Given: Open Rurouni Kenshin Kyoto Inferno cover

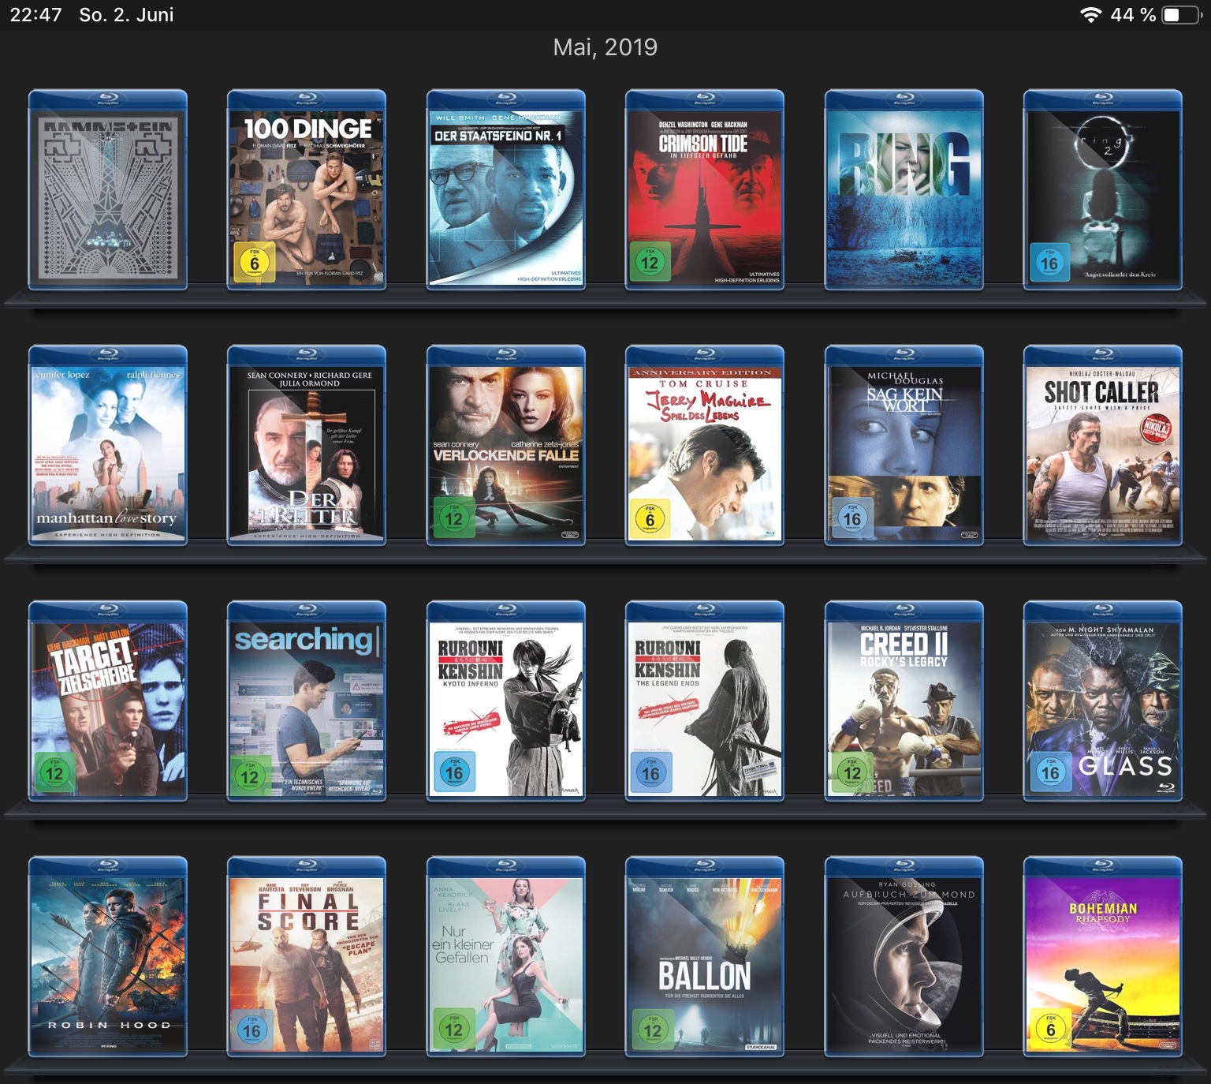Looking at the screenshot, I should pos(506,701).
